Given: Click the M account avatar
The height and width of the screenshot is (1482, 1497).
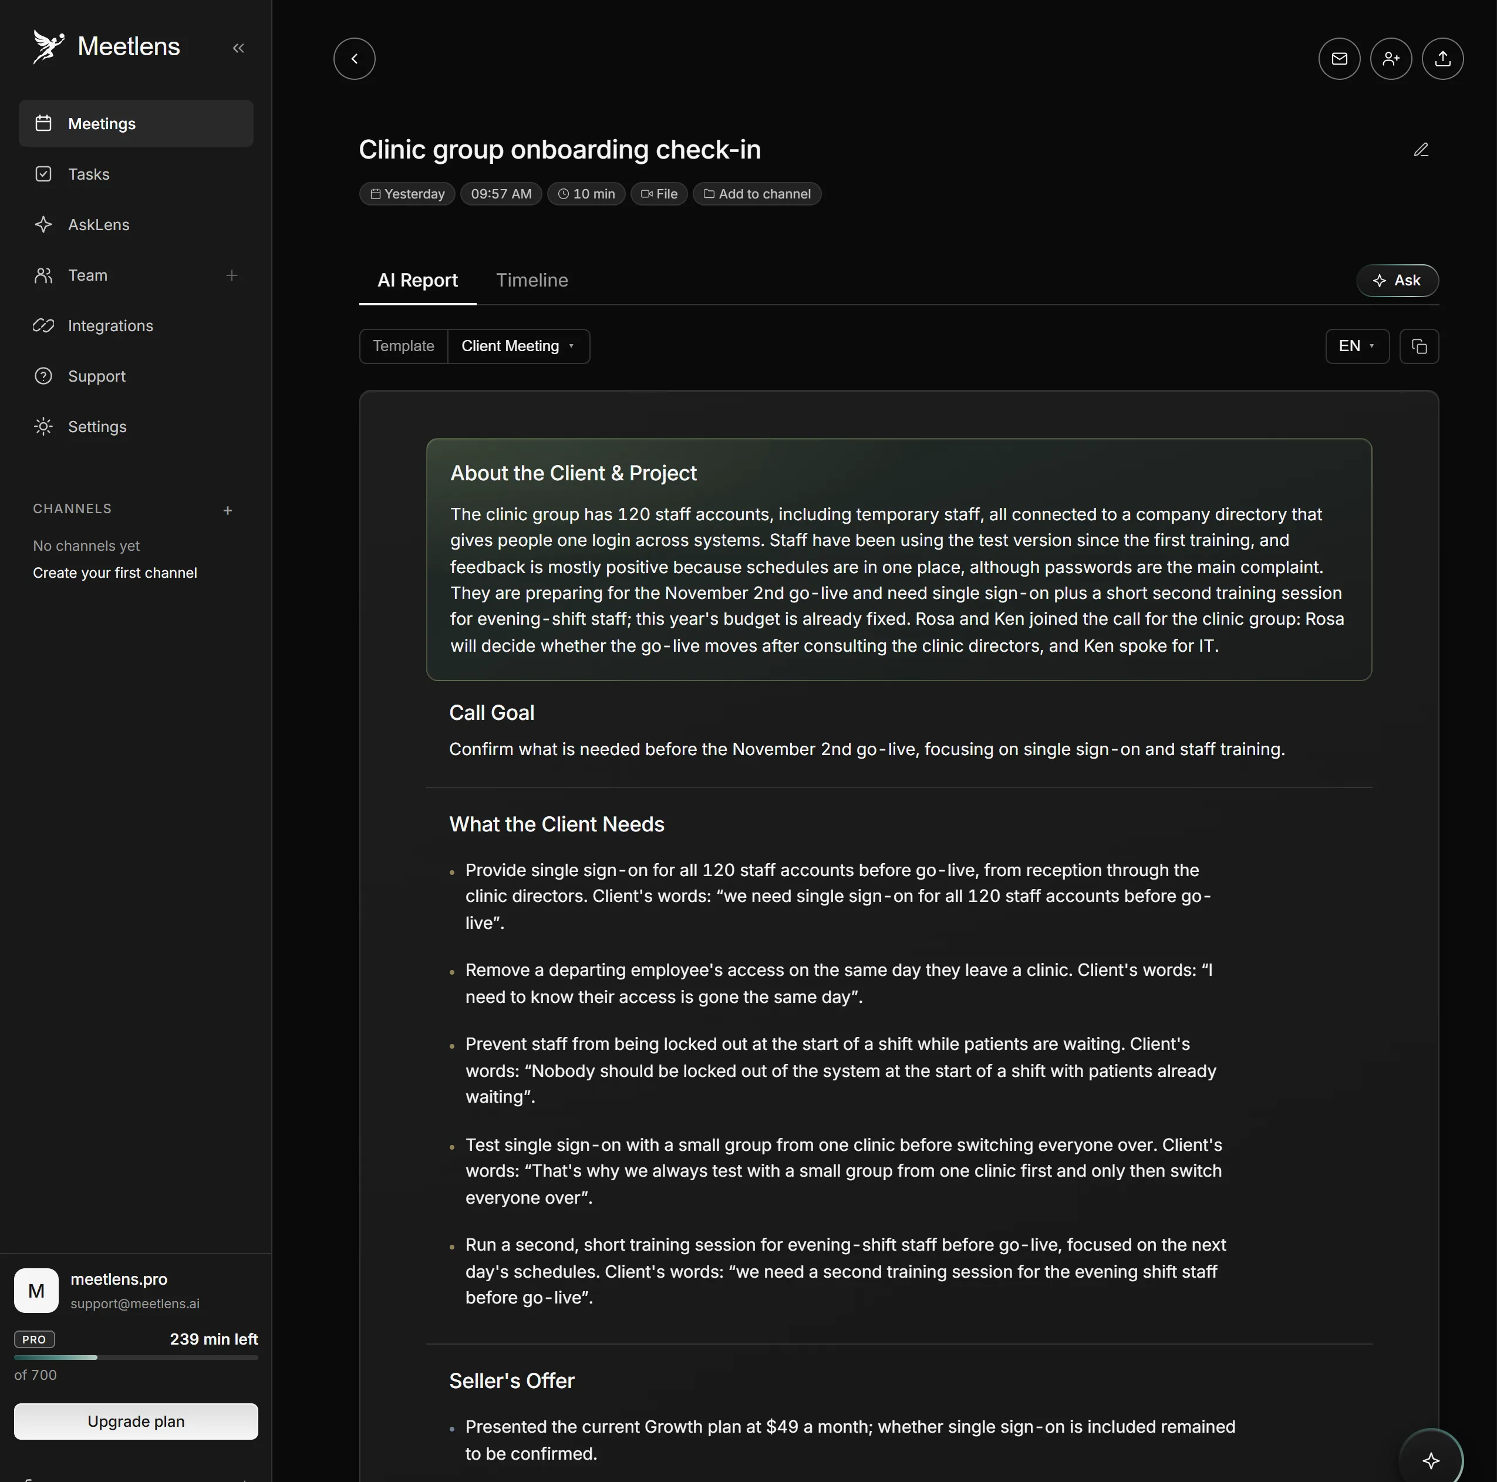Looking at the screenshot, I should 36,1291.
